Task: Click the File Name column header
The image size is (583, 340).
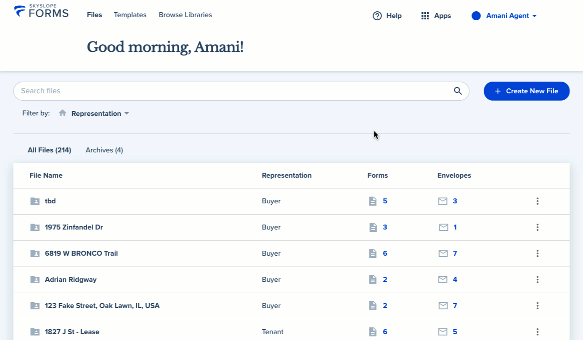Action: [46, 175]
